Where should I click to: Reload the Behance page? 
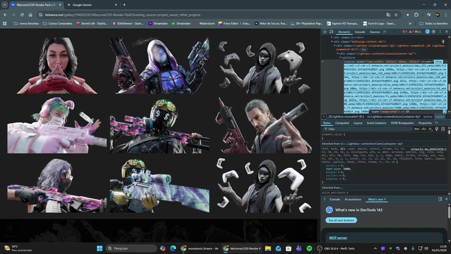click(22, 15)
